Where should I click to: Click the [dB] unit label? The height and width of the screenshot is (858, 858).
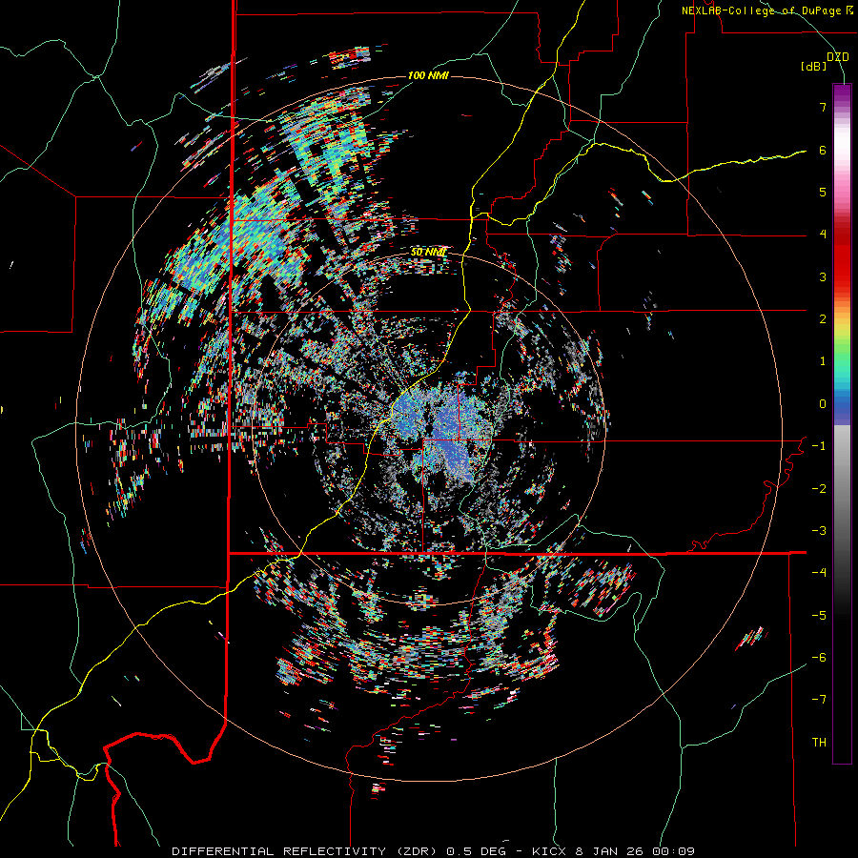[x=814, y=67]
